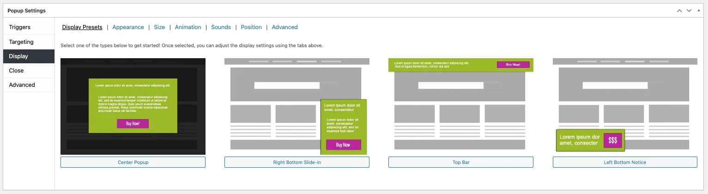This screenshot has height=194, width=708.
Task: Select the Display sidebar tab
Action: click(x=29, y=56)
